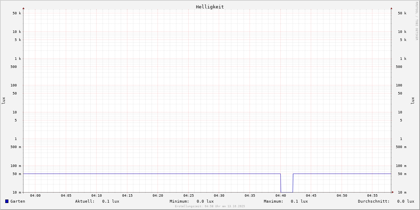Image resolution: width=420 pixels, height=210 pixels.
Task: Click the red arrow atop left y-axis
Action: coord(23,8)
